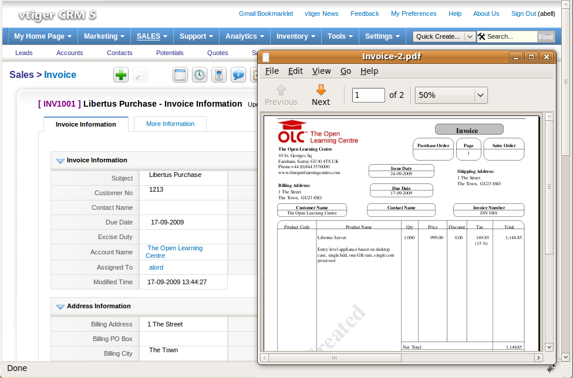Click the green plus Create Invoice icon

point(121,75)
